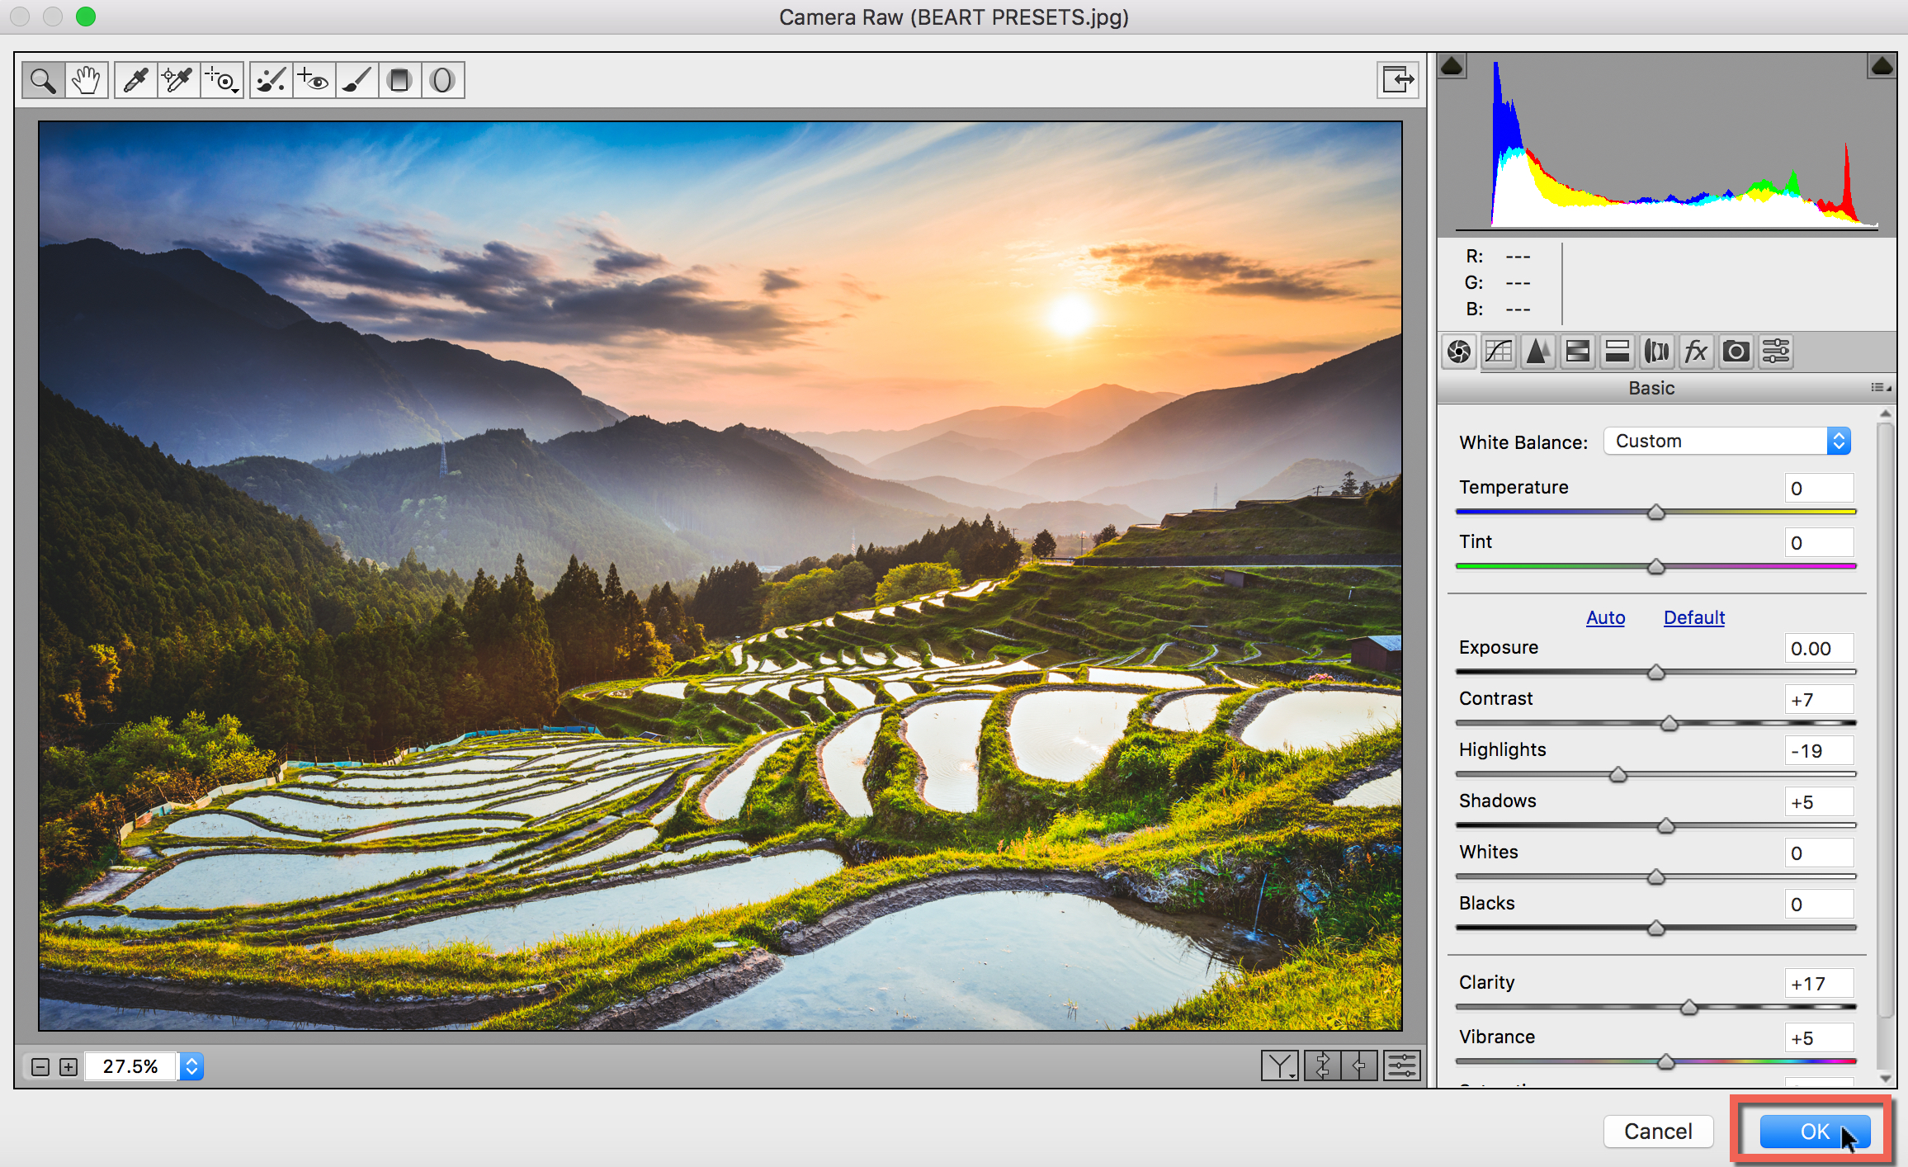Image resolution: width=1908 pixels, height=1167 pixels.
Task: Toggle full screen mode icon
Action: coord(1397,80)
